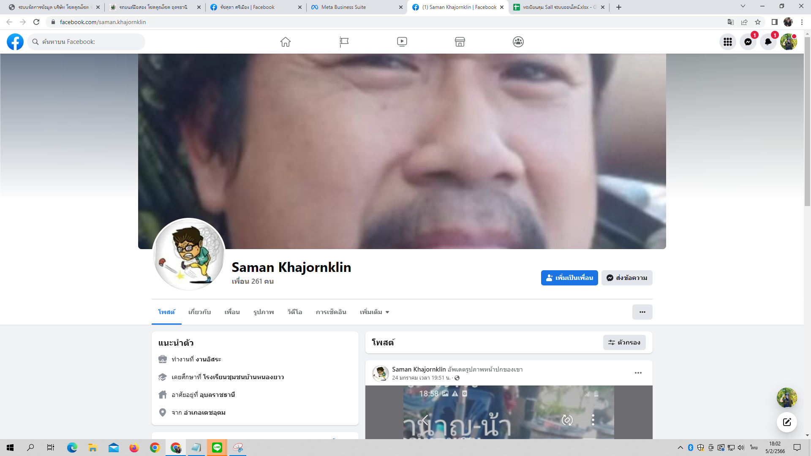Expand the เพิ่มเติม dropdown tab
The width and height of the screenshot is (811, 456).
pos(374,312)
